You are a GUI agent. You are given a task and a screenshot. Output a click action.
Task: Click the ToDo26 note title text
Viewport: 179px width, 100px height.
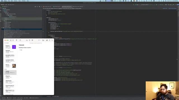pos(21,45)
